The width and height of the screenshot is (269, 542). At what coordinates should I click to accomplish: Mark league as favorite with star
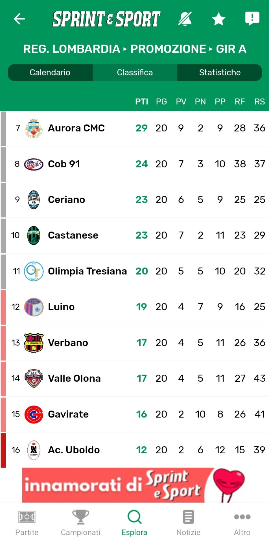pyautogui.click(x=218, y=19)
